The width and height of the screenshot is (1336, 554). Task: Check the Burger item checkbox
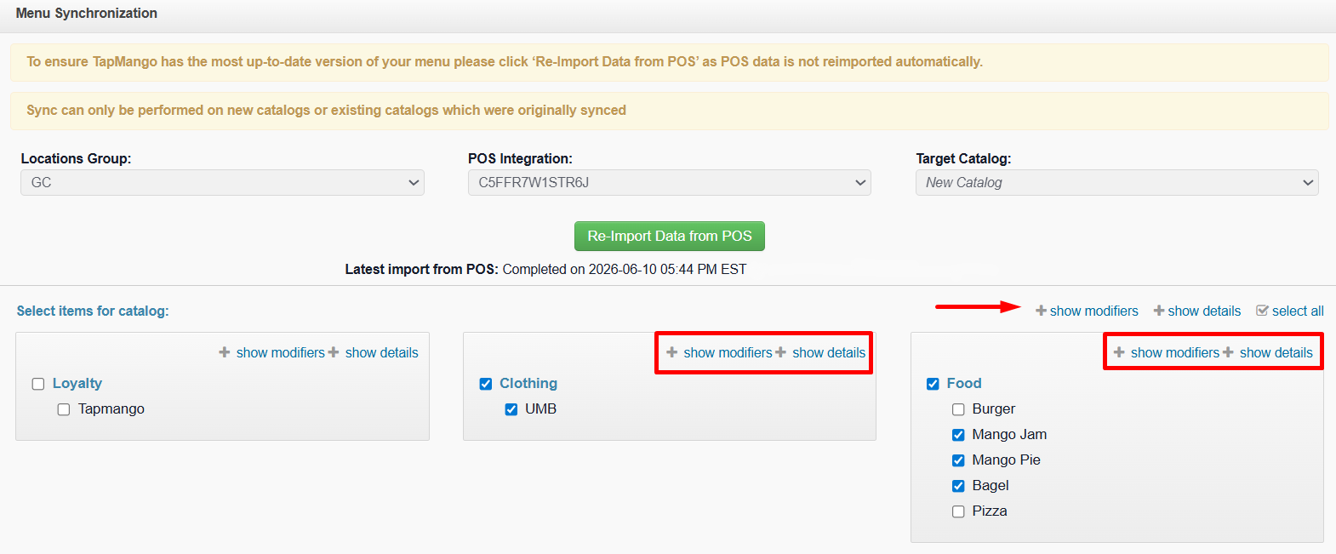coord(958,409)
